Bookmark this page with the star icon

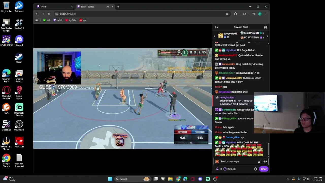(x=227, y=14)
